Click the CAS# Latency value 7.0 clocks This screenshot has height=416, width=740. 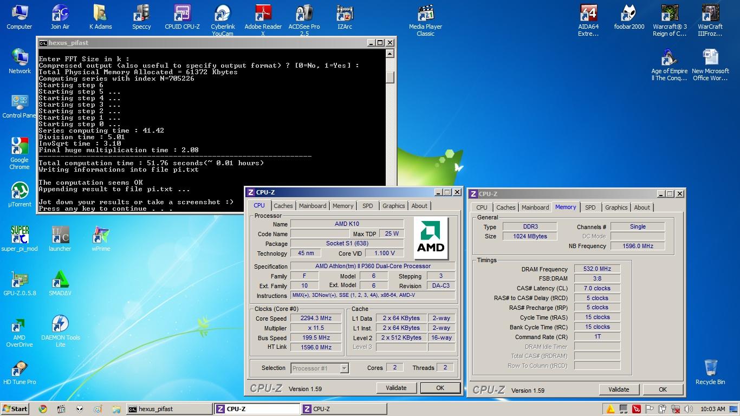tap(597, 288)
